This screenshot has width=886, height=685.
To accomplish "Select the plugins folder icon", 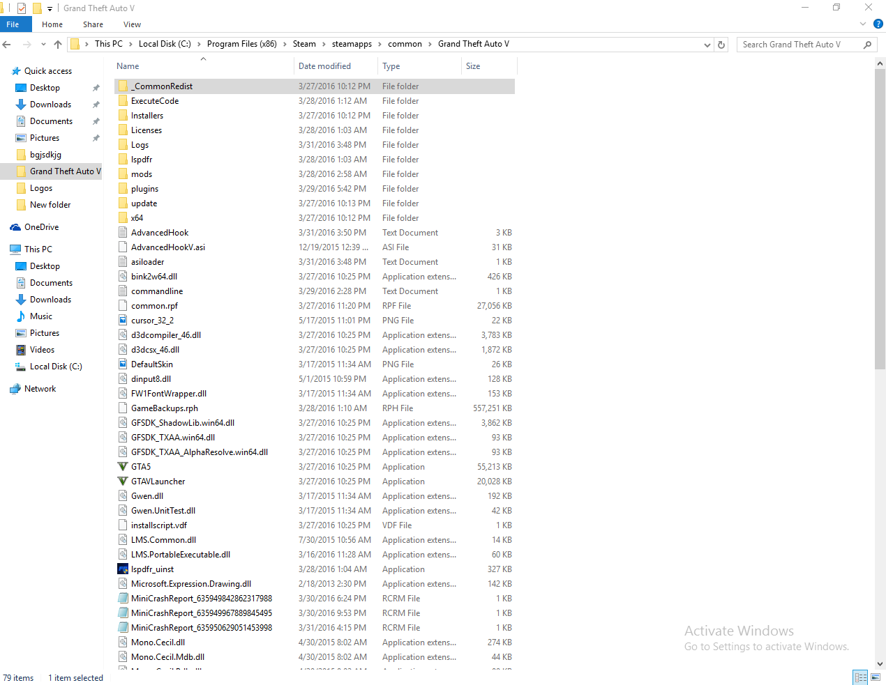I will (x=123, y=189).
